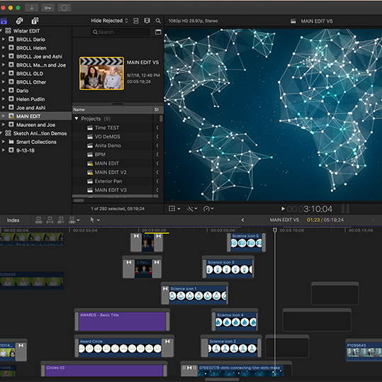Collapse the Projects (9) group
This screenshot has height=382, width=382.
[77, 118]
